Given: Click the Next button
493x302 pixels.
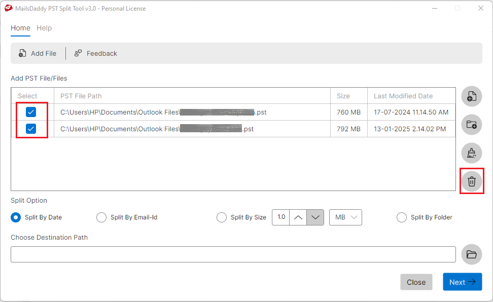Looking at the screenshot, I should tap(463, 282).
